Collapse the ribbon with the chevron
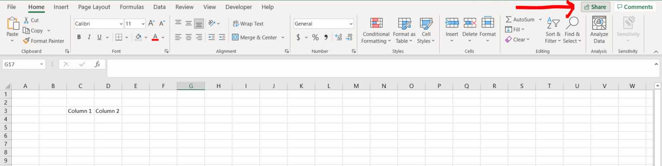Image resolution: width=662 pixels, height=166 pixels. point(656,51)
